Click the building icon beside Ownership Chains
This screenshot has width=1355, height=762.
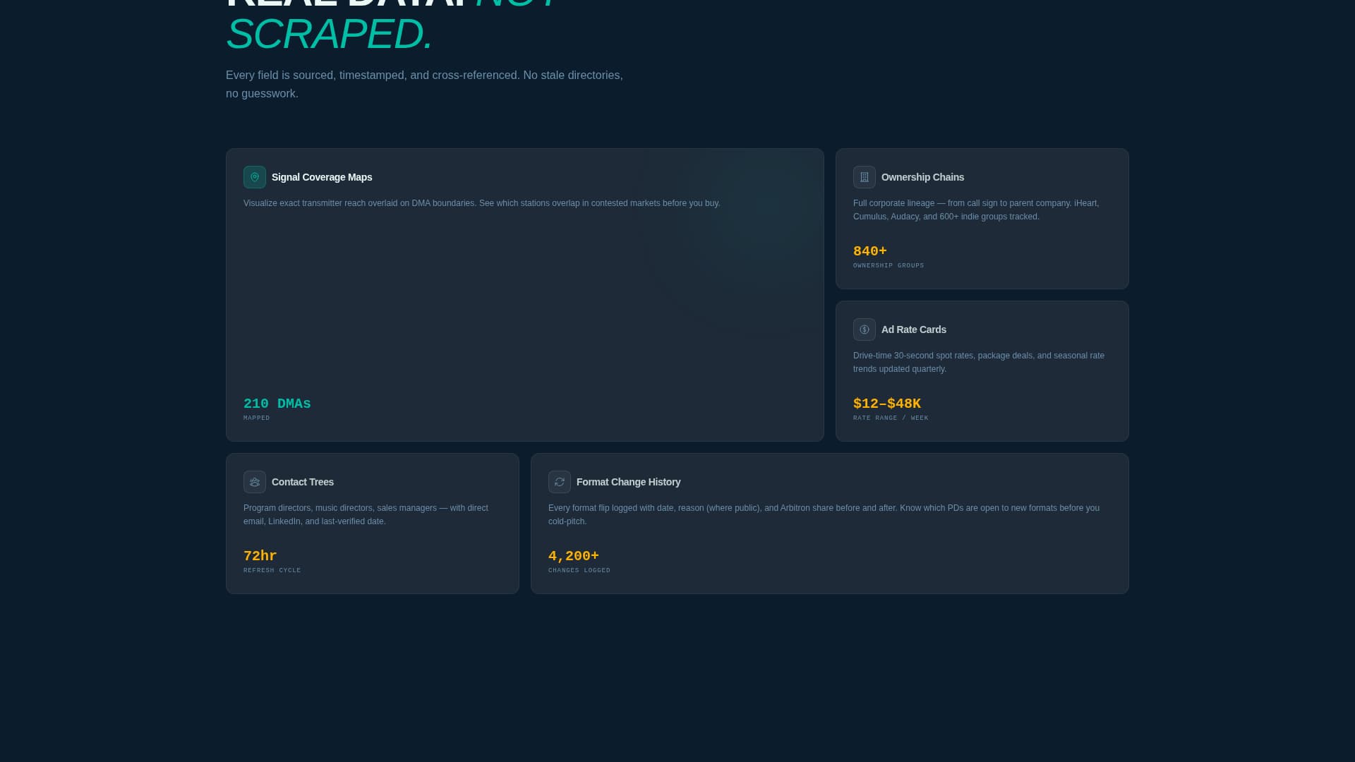(x=865, y=177)
